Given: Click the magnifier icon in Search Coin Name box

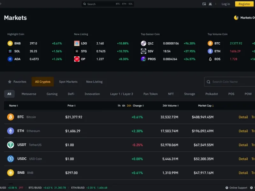Looking at the screenshot, I should pyautogui.click(x=208, y=82).
